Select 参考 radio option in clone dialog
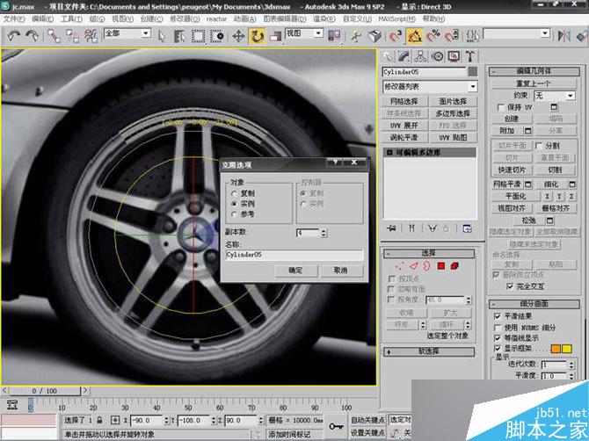This screenshot has height=441, width=589. click(233, 213)
